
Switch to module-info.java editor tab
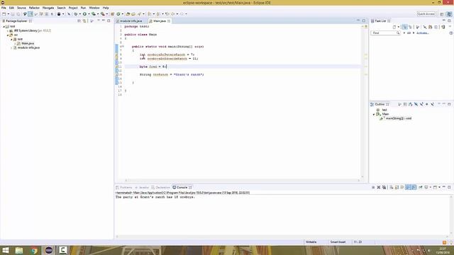(x=131, y=21)
